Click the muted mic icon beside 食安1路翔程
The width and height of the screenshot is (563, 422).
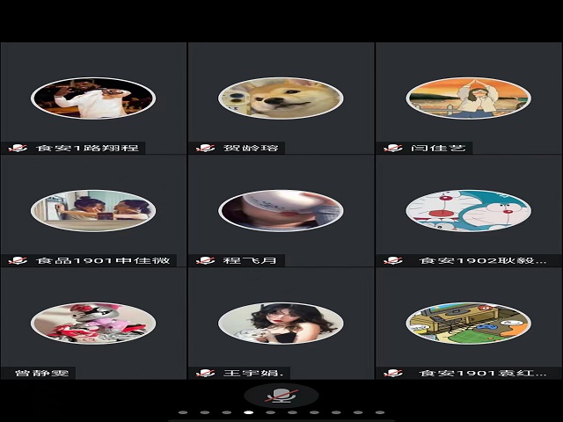(x=18, y=148)
